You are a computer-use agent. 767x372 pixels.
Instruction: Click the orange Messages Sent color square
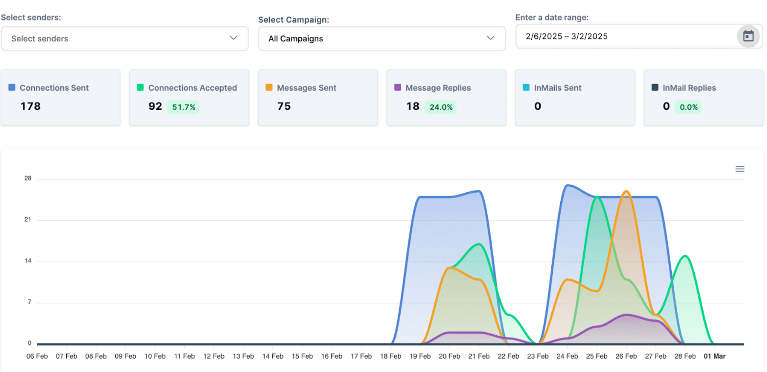(x=269, y=87)
